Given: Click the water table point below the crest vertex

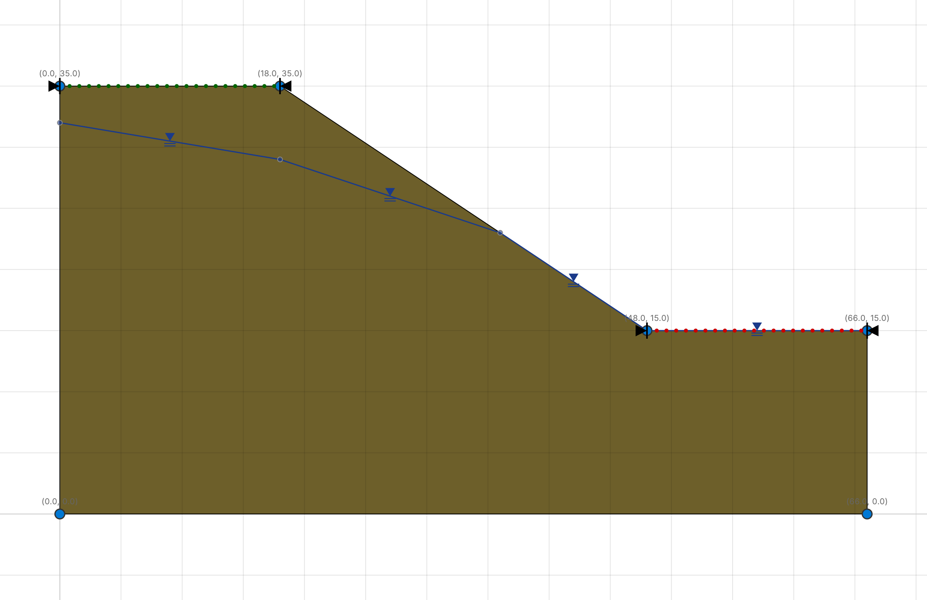Looking at the screenshot, I should pyautogui.click(x=280, y=159).
